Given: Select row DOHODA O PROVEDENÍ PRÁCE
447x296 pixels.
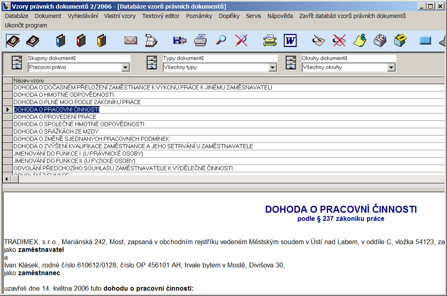Looking at the screenshot, I should click(228, 117).
